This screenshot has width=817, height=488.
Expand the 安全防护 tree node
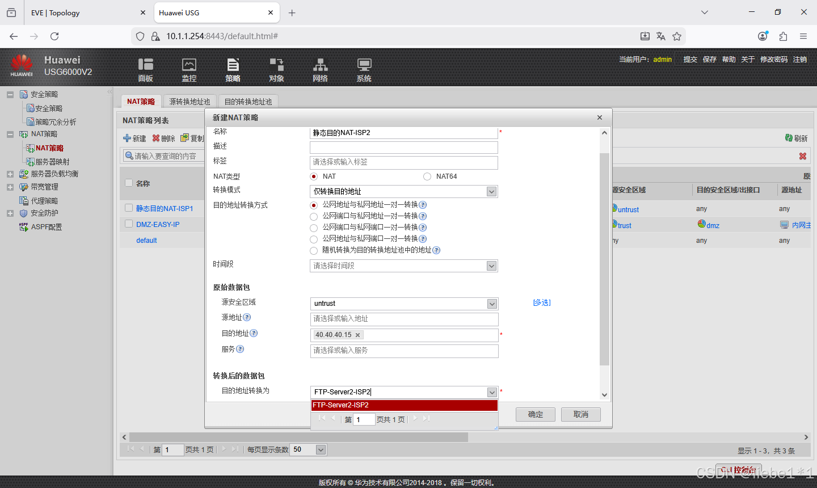point(10,213)
